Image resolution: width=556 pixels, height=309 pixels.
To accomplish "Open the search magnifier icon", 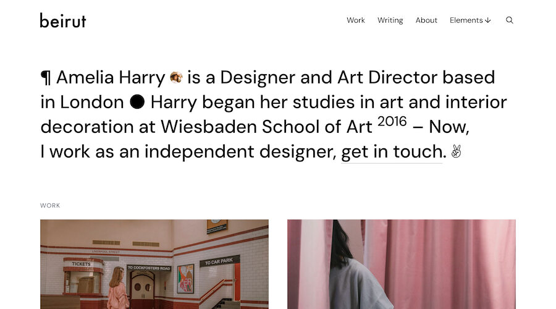I will tap(509, 20).
